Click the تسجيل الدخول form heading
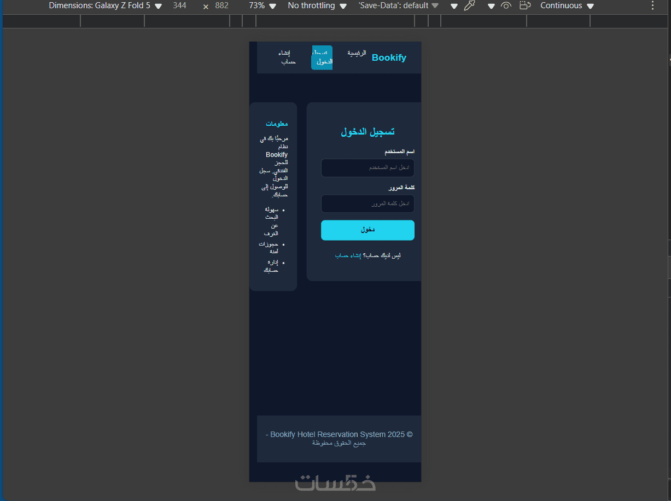Viewport: 671px width, 501px height. point(368,132)
